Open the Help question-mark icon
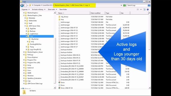This screenshot has width=171, height=96. (148, 10)
